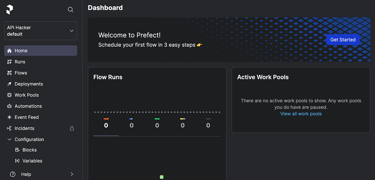
Task: Select Home in the sidebar
Action: pos(41,51)
